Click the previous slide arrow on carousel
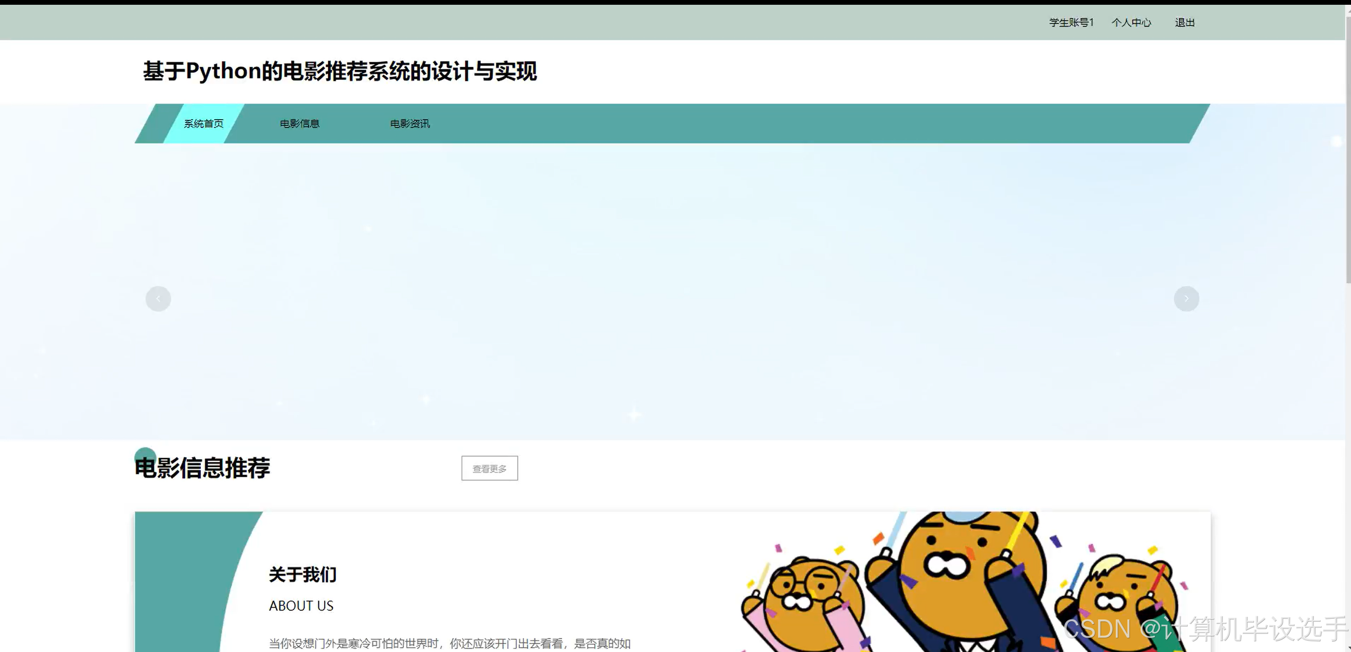The width and height of the screenshot is (1351, 652). click(x=158, y=298)
